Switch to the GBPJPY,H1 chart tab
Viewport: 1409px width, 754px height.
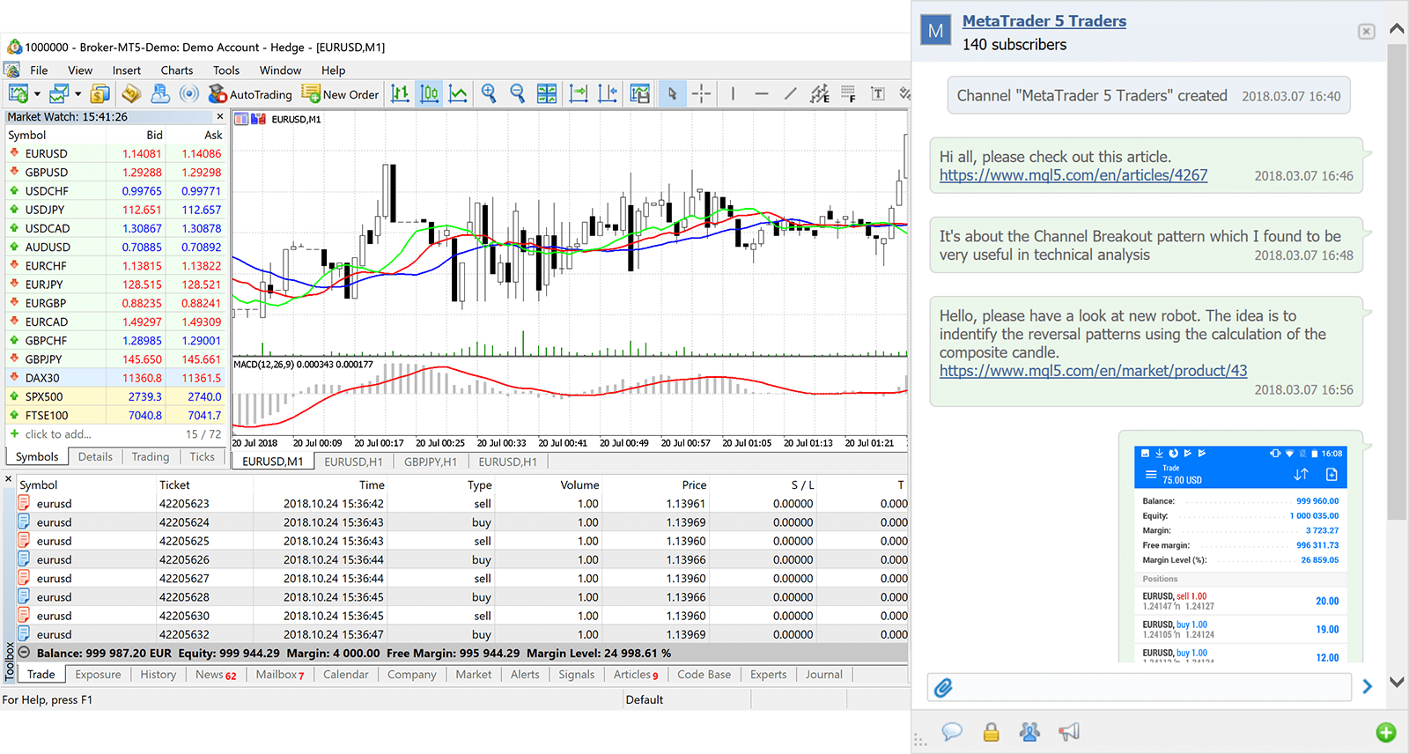coord(430,462)
